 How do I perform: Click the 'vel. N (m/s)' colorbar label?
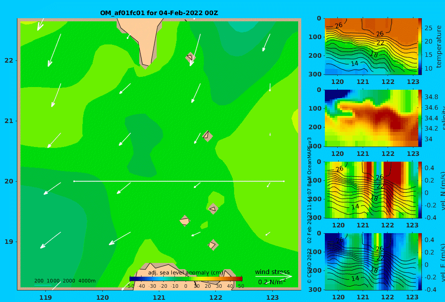(442, 191)
